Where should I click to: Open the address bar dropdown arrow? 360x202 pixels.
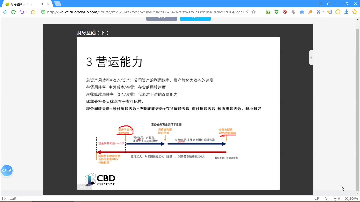point(260,12)
